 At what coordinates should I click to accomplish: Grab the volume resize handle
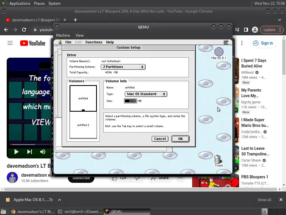click(x=83, y=110)
